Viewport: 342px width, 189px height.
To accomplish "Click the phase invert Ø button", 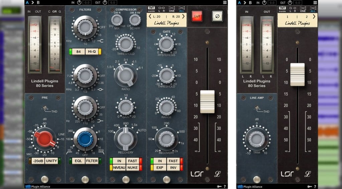I will [217, 16].
